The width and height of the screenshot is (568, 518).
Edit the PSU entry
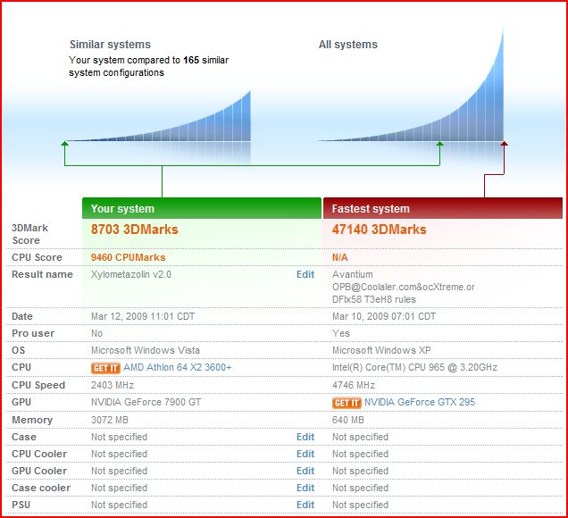click(x=305, y=505)
